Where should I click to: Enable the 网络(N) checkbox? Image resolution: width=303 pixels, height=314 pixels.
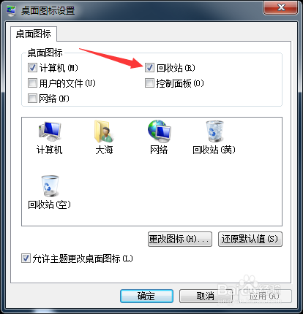(x=32, y=99)
